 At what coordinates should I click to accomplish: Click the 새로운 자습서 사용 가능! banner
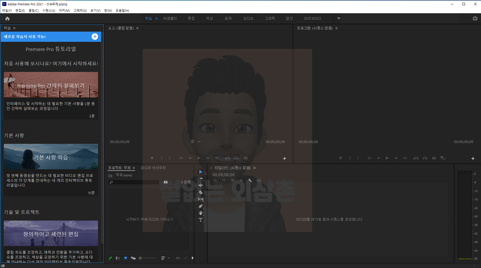[x=51, y=36]
